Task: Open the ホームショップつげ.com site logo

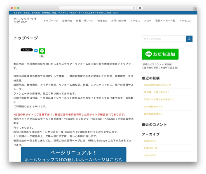Action: click(25, 21)
